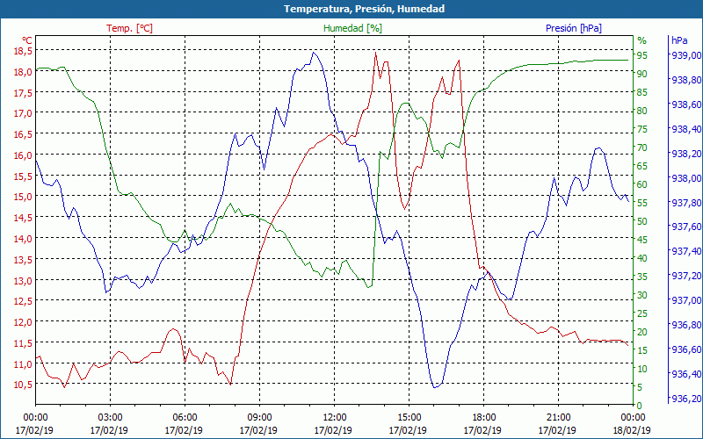703x439 pixels.
Task: Click the '11,0' temperature axis value
Action: [x=25, y=363]
